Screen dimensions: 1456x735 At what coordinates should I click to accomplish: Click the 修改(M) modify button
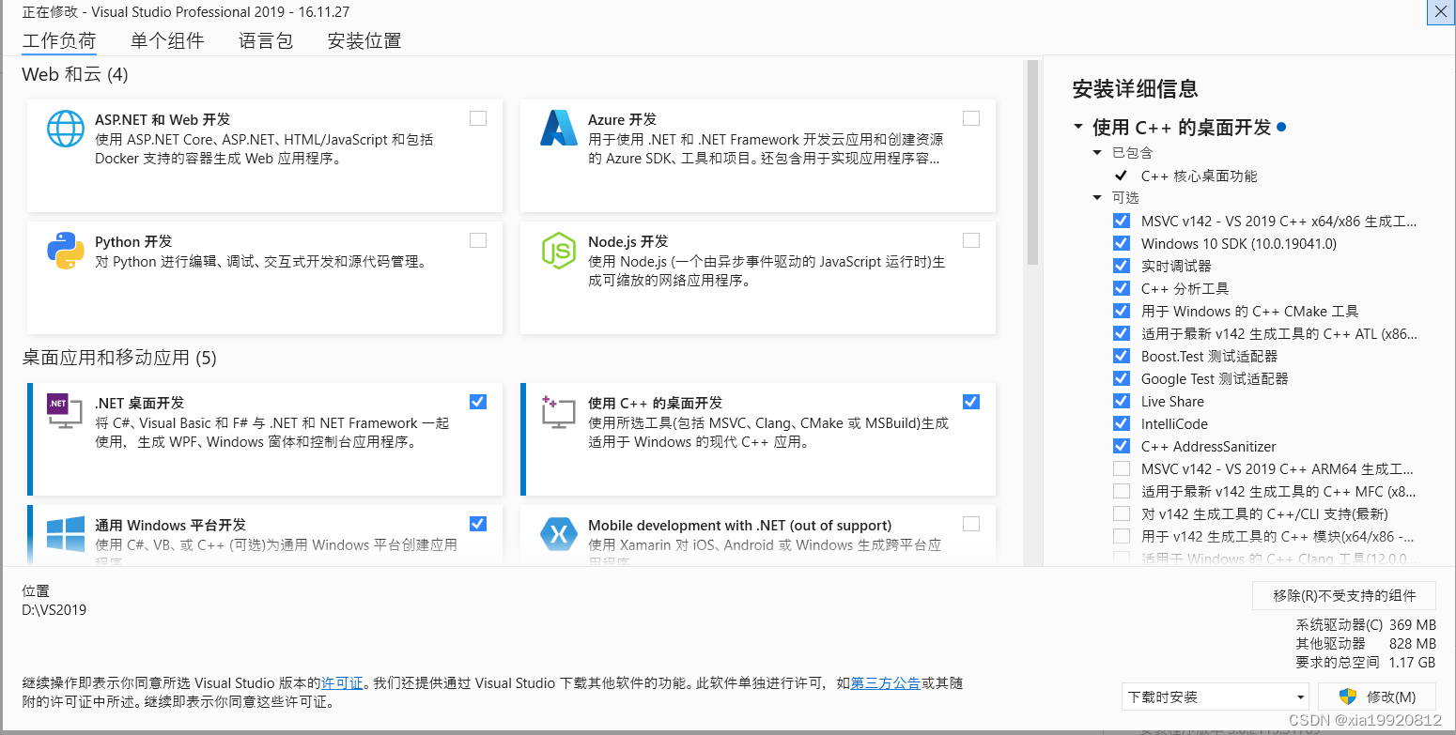[1377, 697]
